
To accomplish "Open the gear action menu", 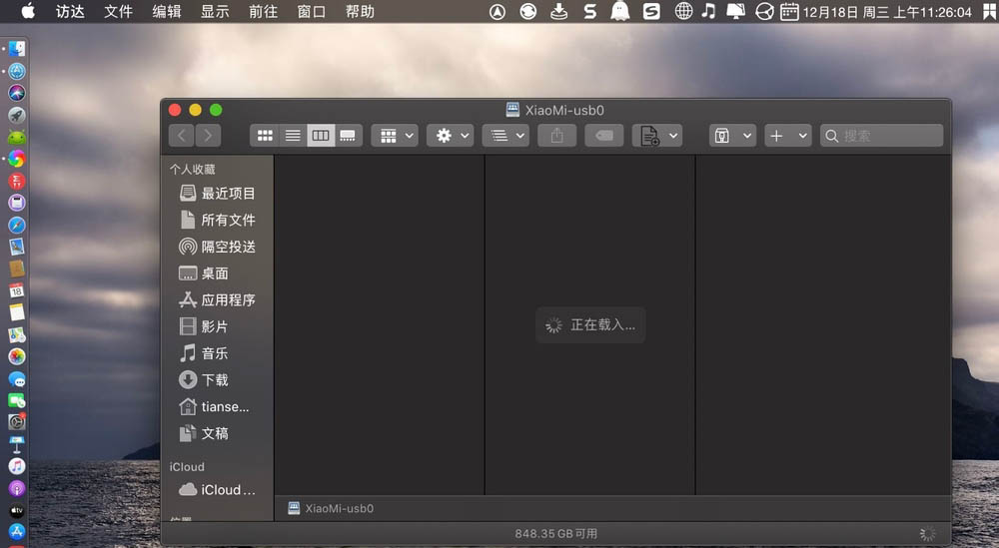I will (451, 136).
